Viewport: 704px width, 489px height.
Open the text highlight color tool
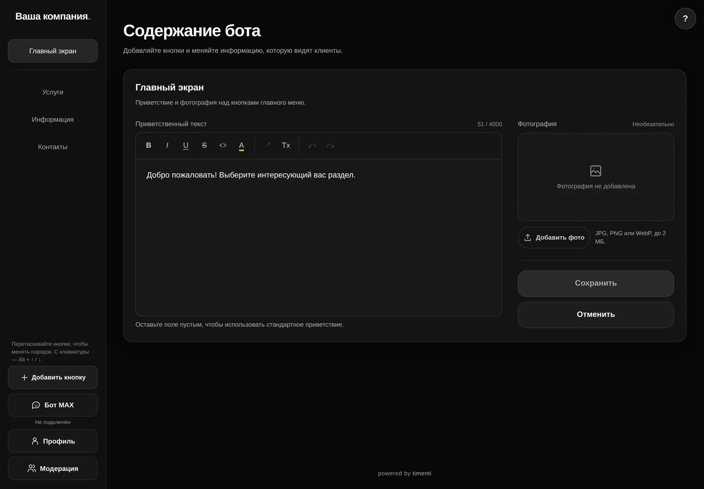click(242, 145)
